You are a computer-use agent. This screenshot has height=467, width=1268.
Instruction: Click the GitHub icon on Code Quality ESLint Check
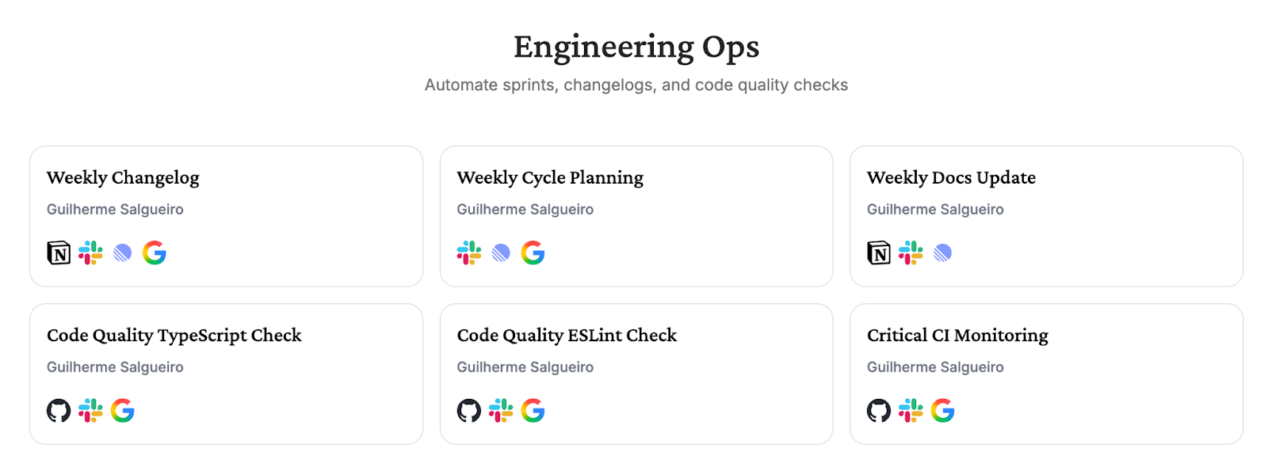click(x=468, y=411)
